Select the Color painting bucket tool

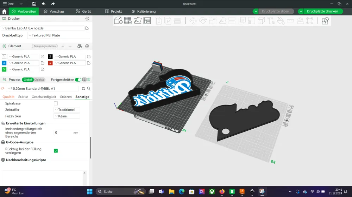coord(281,21)
